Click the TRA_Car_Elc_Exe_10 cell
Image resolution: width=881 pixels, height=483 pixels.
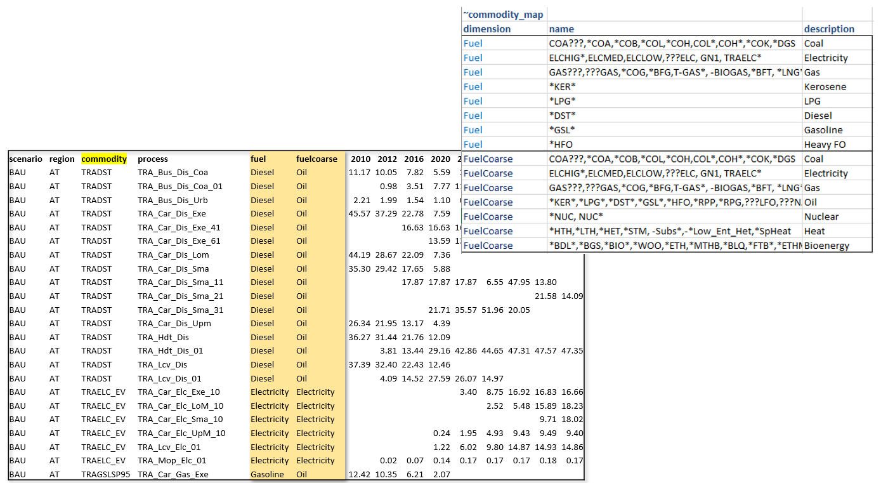click(179, 392)
